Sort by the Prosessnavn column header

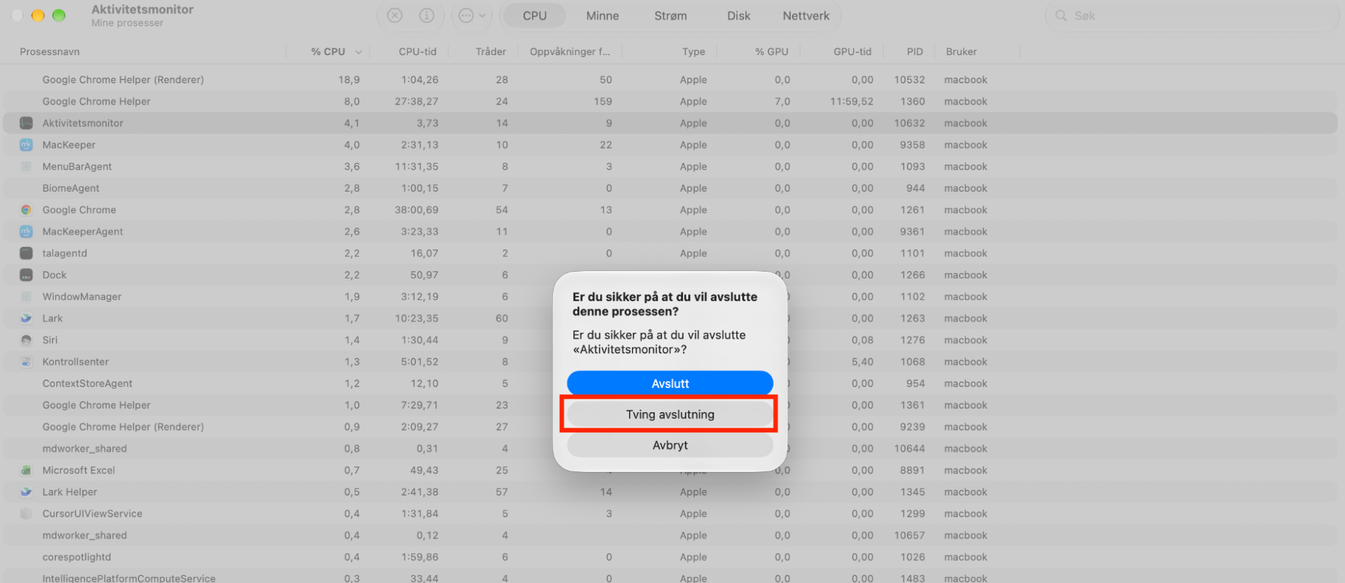(x=50, y=52)
